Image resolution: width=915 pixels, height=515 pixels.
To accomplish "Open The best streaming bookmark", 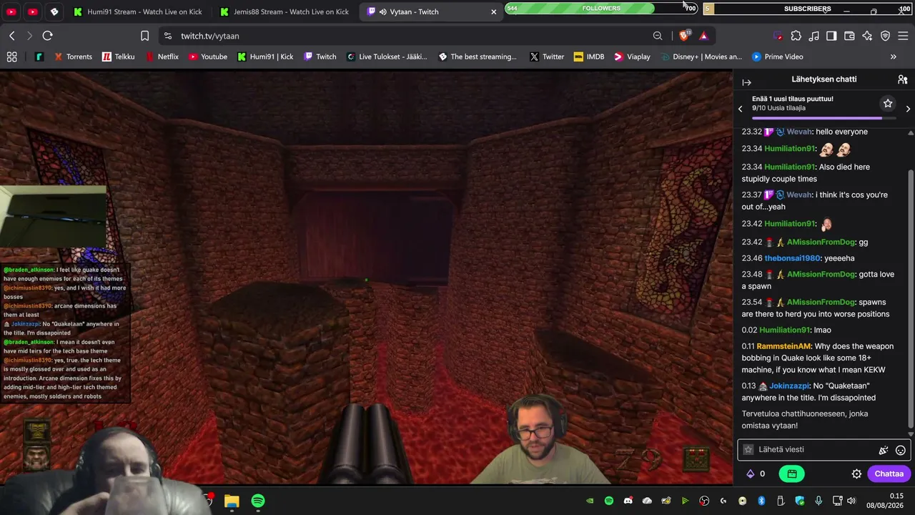I will click(478, 57).
